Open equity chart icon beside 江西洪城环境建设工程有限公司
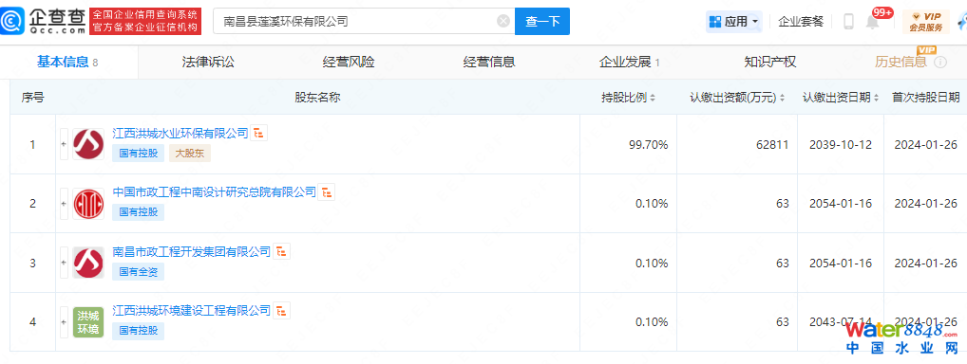Viewport: 967px width, 364px height. (282, 310)
